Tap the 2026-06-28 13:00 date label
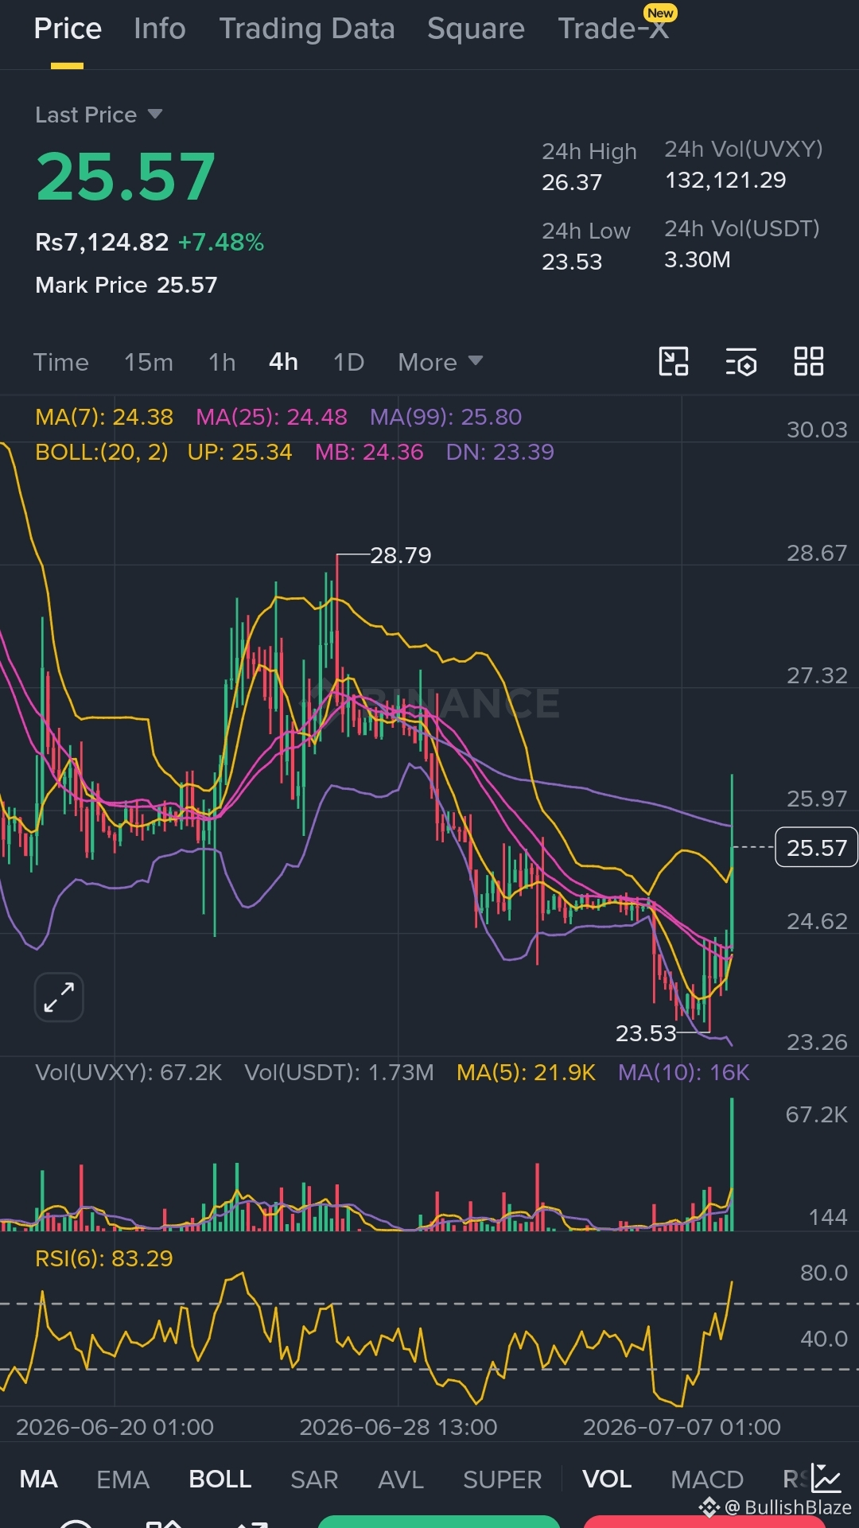 tap(398, 1427)
